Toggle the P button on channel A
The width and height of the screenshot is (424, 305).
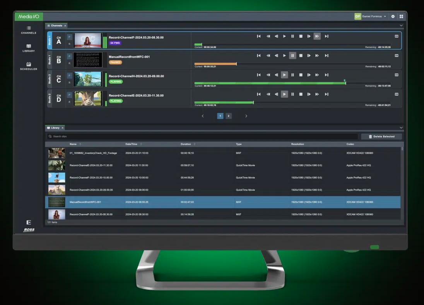[x=69, y=37]
